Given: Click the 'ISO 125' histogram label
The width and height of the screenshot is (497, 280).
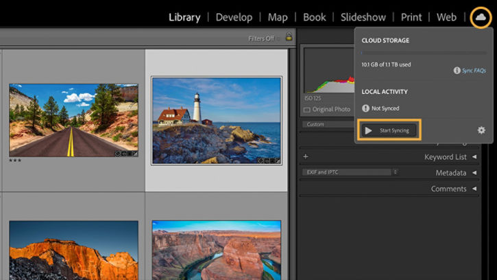Looking at the screenshot, I should pyautogui.click(x=313, y=98).
